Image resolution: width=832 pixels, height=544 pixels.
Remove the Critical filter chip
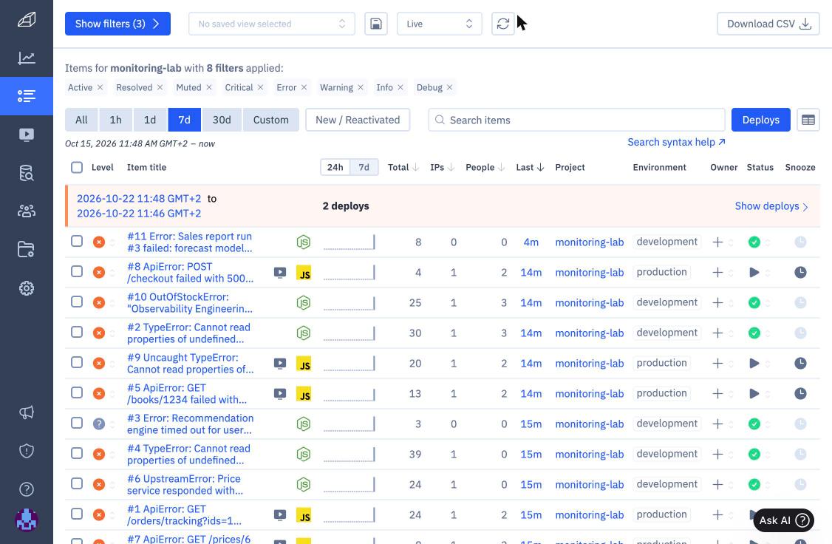pyautogui.click(x=261, y=87)
